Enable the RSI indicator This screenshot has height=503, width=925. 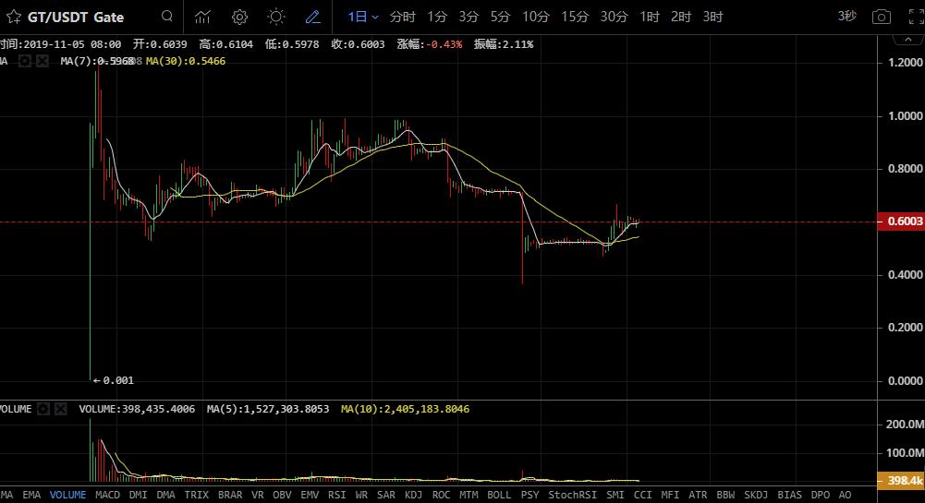(337, 495)
